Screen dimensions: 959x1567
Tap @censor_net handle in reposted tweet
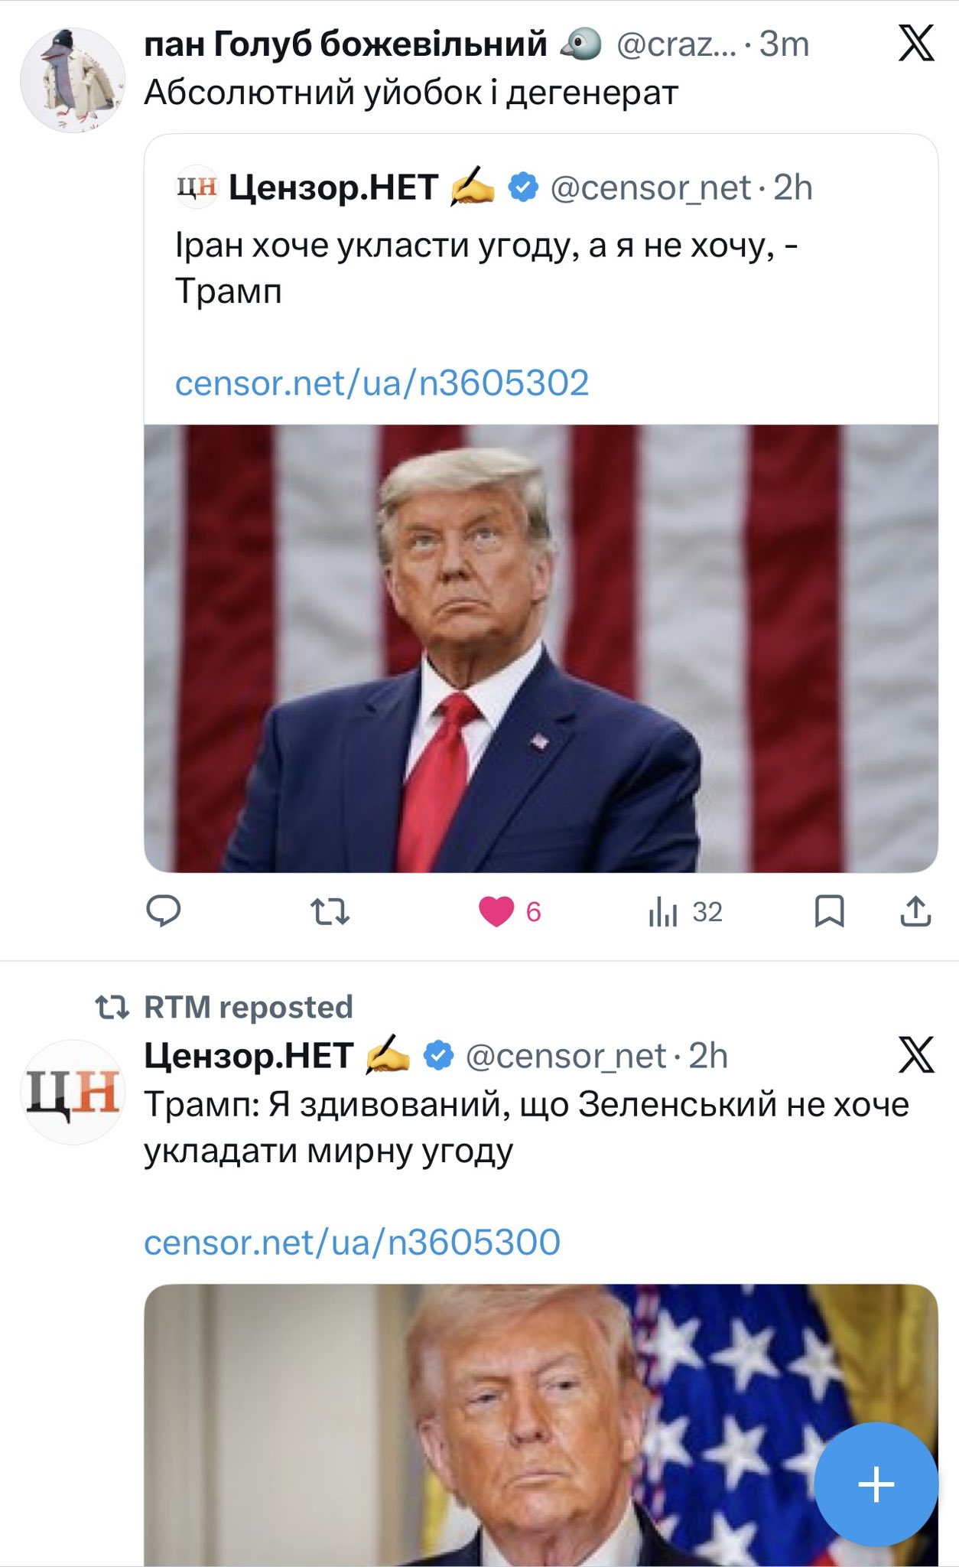point(566,1056)
